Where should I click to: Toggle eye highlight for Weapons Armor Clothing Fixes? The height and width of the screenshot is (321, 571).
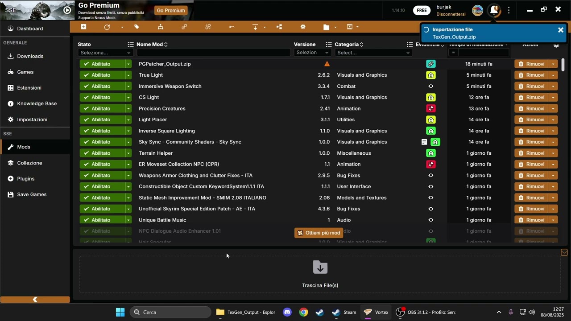pos(430,175)
